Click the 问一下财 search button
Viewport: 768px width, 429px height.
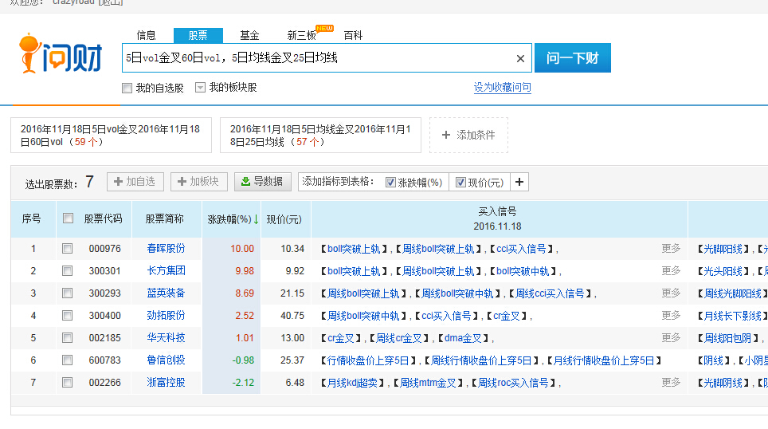573,58
